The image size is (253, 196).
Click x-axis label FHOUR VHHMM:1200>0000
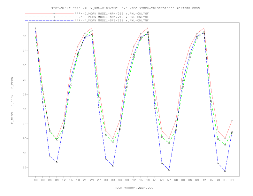[x=133, y=188]
